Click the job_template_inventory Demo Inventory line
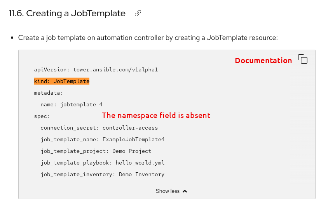321x208 pixels. [x=103, y=174]
